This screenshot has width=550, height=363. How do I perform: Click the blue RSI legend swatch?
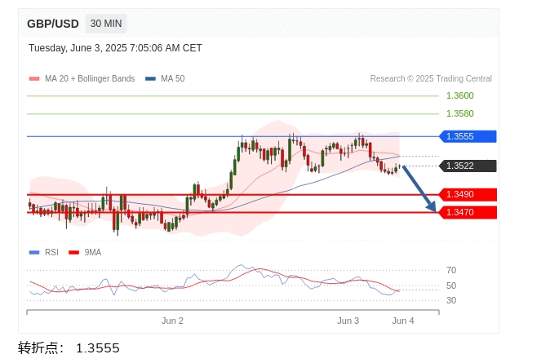click(x=34, y=253)
